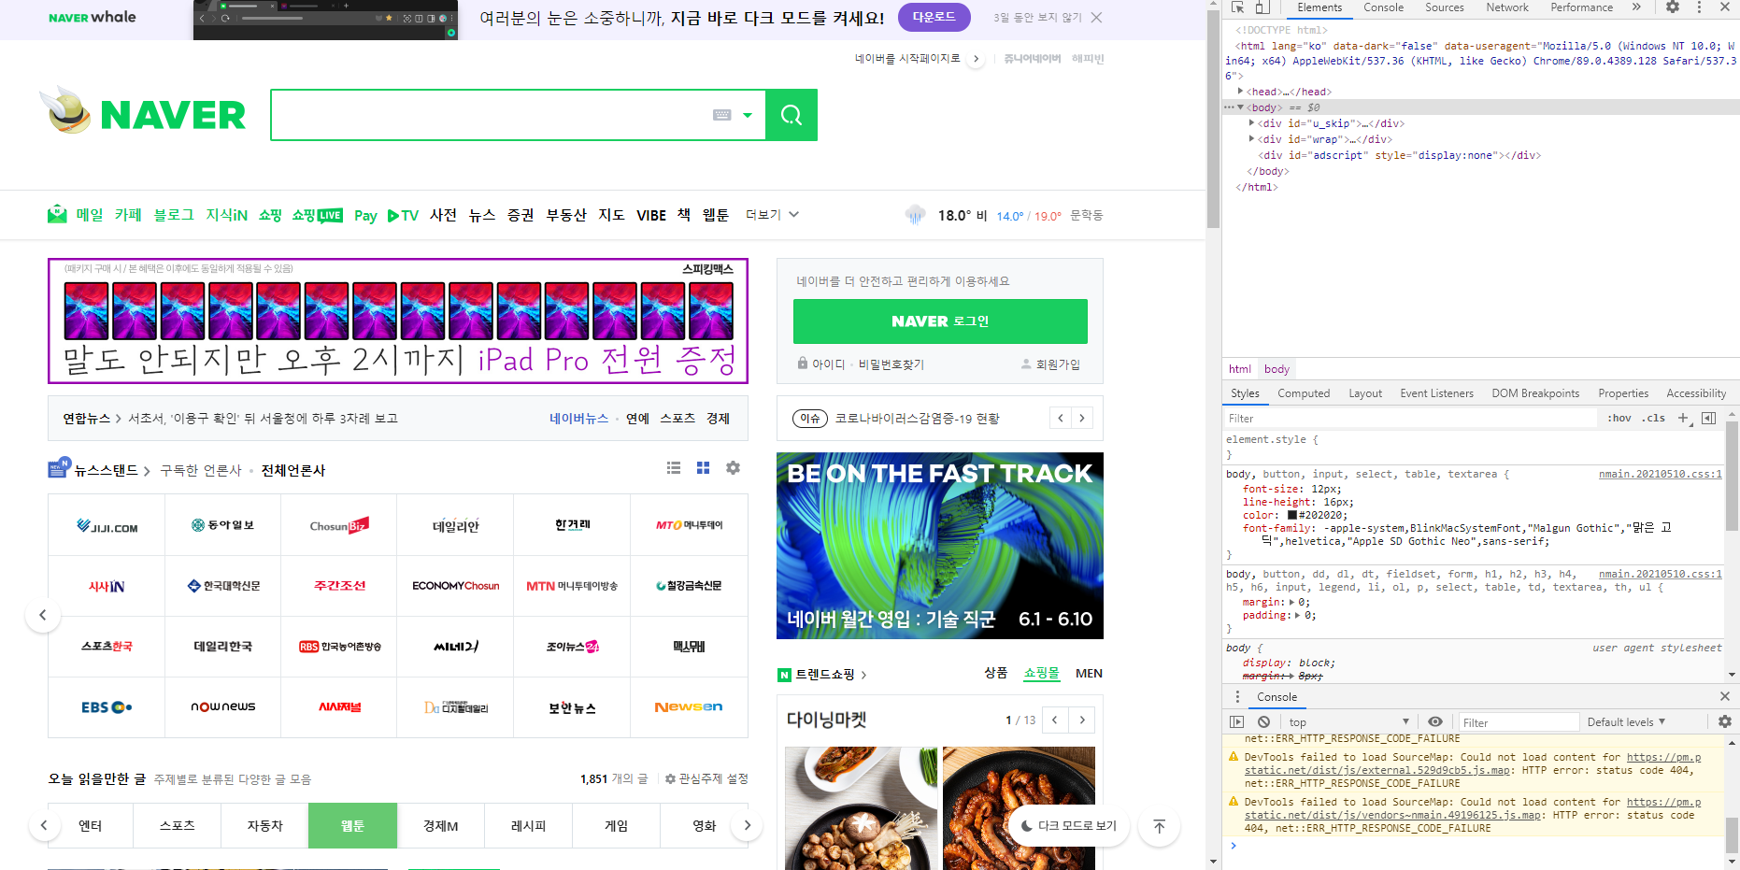Show previous issue with left arrow
Image resolution: width=1740 pixels, height=870 pixels.
[x=1061, y=418]
